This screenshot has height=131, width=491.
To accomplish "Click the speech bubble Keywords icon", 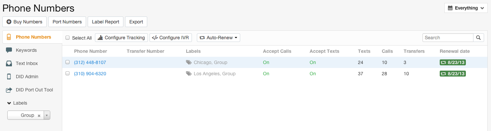I will 9,50.
